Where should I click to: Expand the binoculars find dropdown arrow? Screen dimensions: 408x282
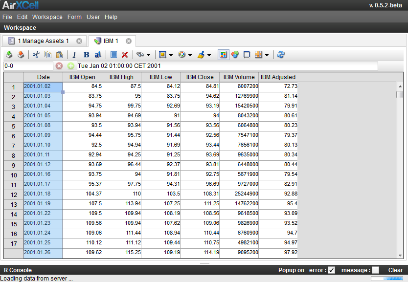[148, 55]
